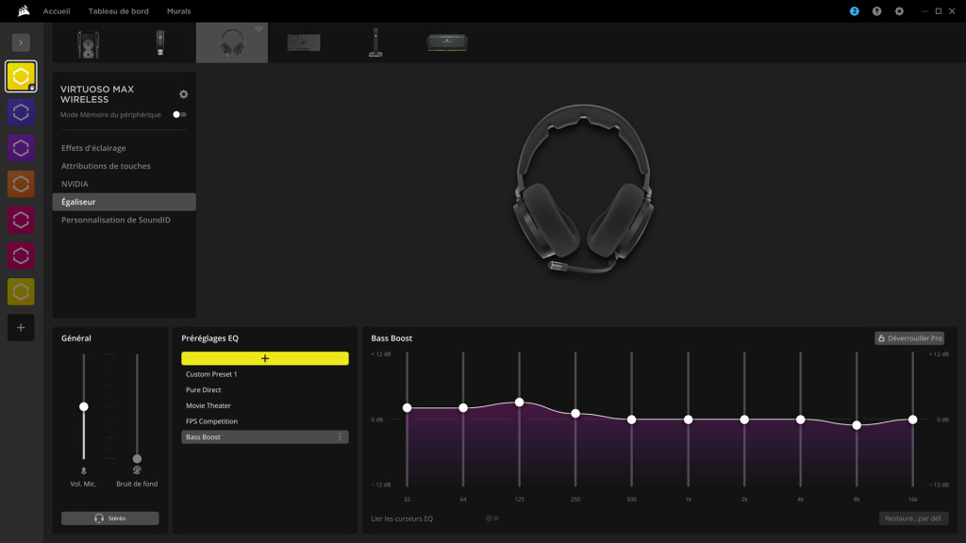Click the 32 Hz EQ band handle

[408, 407]
